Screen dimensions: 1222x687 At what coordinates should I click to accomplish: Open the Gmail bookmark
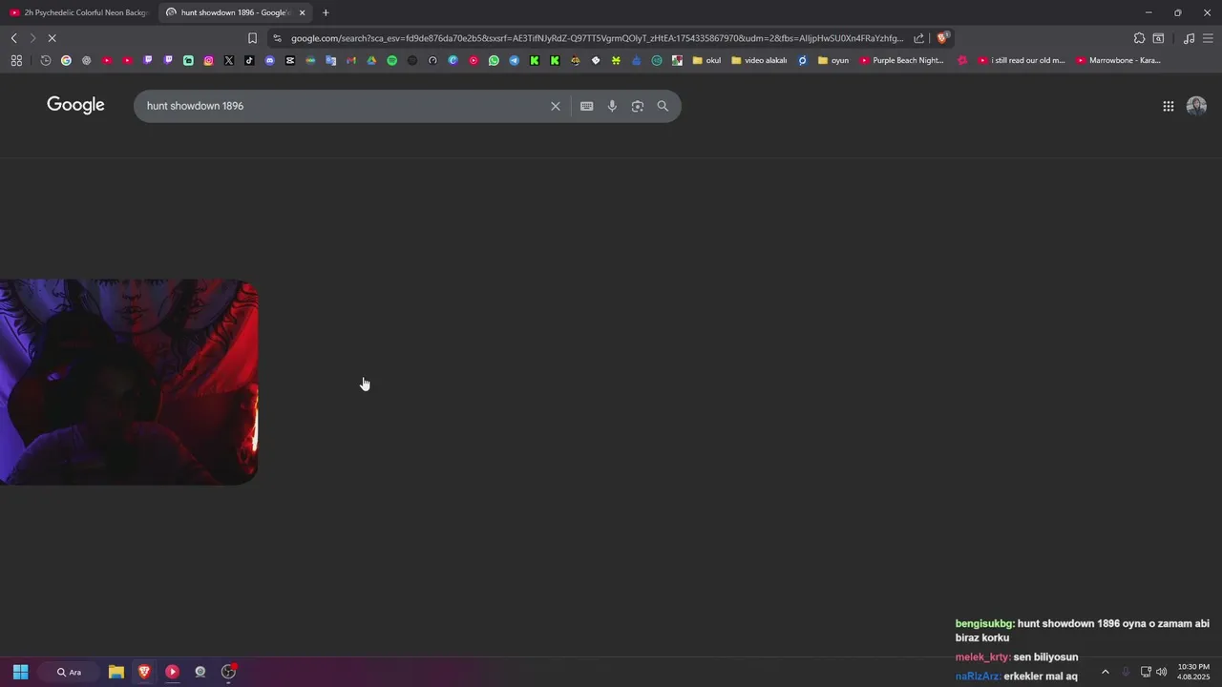(351, 60)
